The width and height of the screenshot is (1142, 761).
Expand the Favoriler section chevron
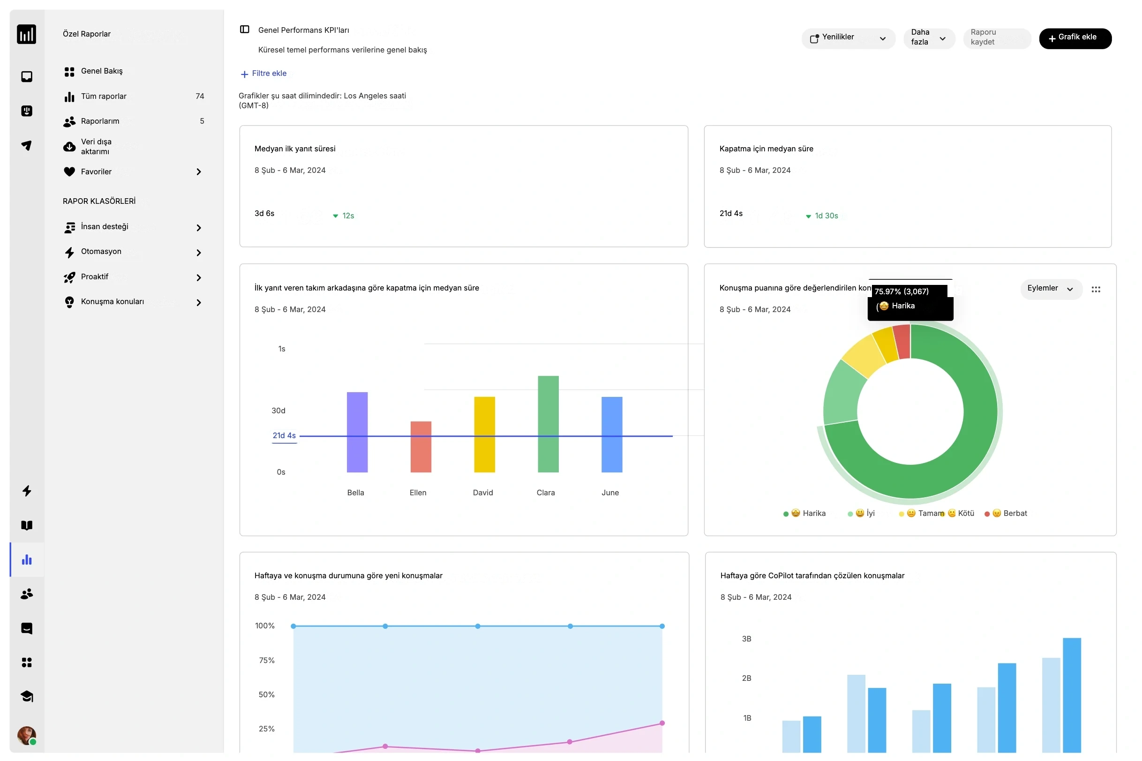(x=199, y=172)
